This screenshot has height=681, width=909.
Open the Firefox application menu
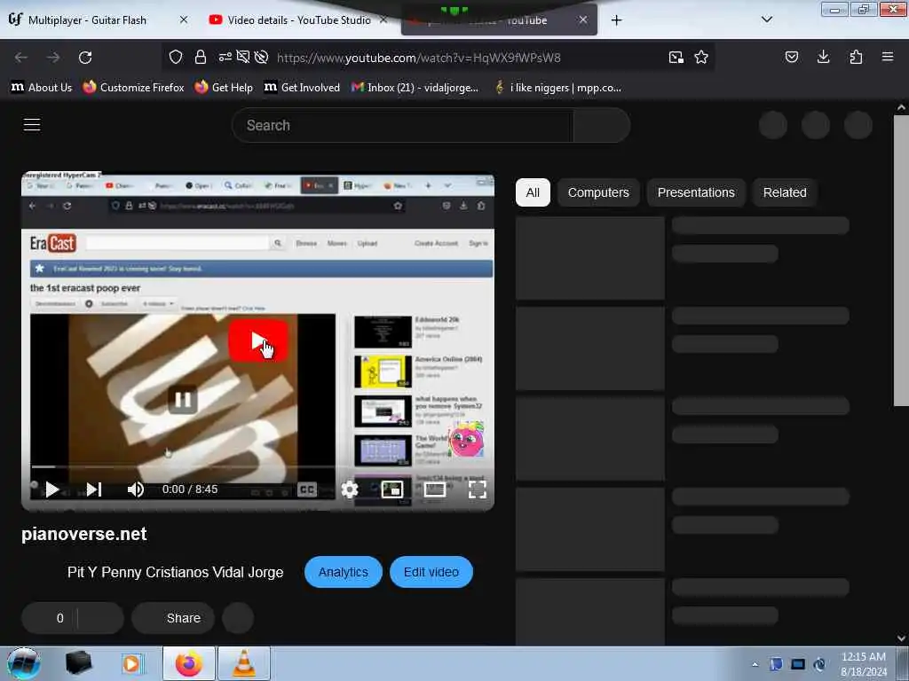tap(888, 57)
